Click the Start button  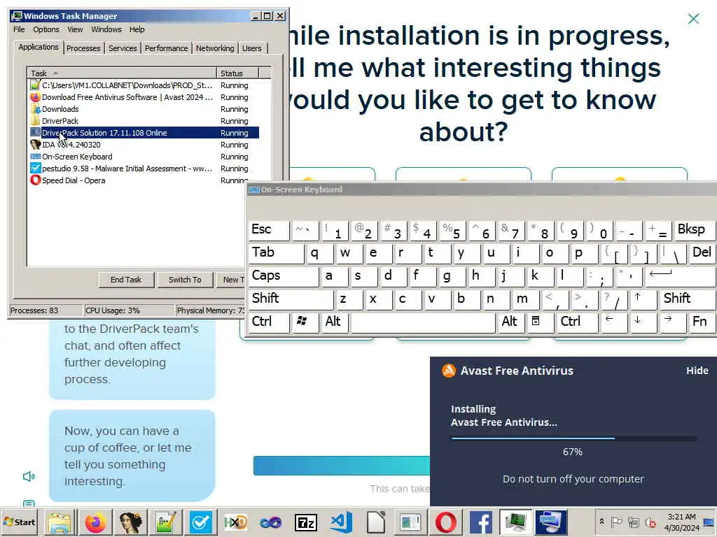click(20, 522)
